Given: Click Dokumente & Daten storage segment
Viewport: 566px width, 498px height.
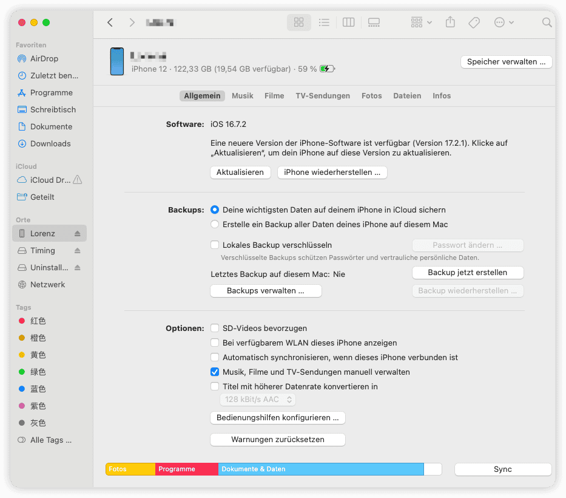Looking at the screenshot, I should 321,469.
